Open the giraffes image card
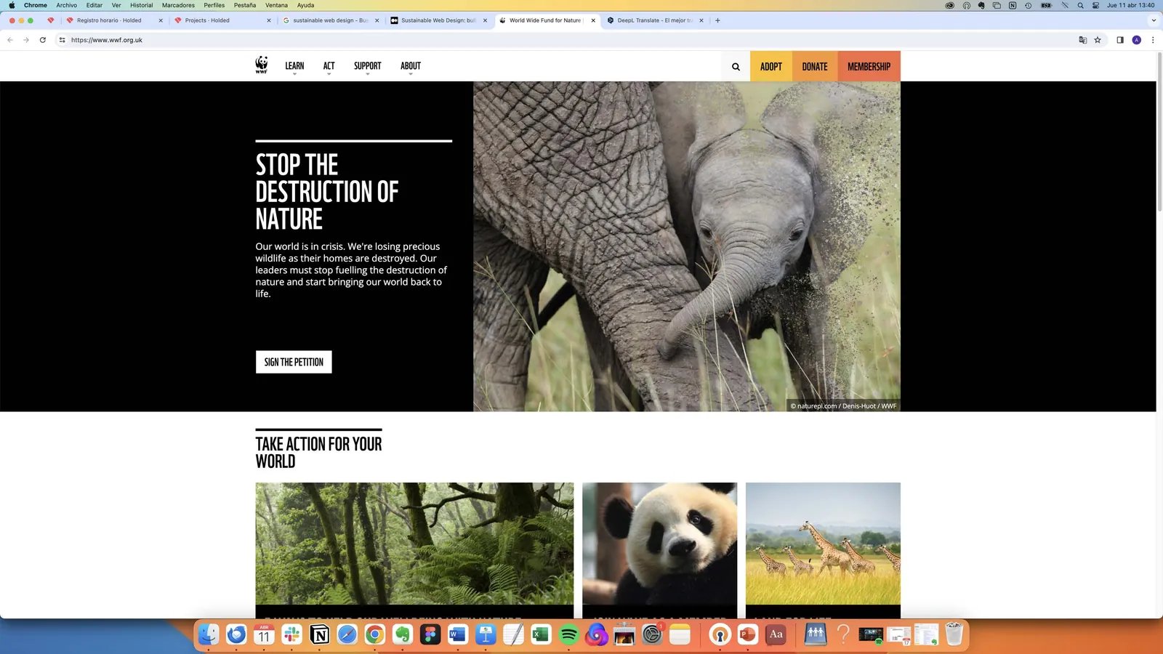1163x654 pixels. [x=823, y=550]
